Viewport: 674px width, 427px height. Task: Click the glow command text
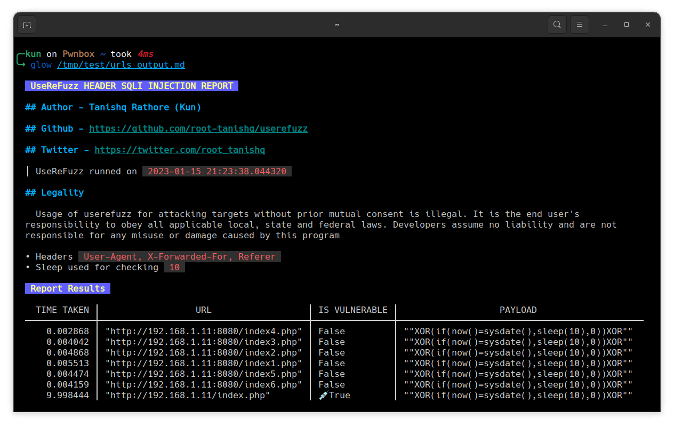[41, 65]
